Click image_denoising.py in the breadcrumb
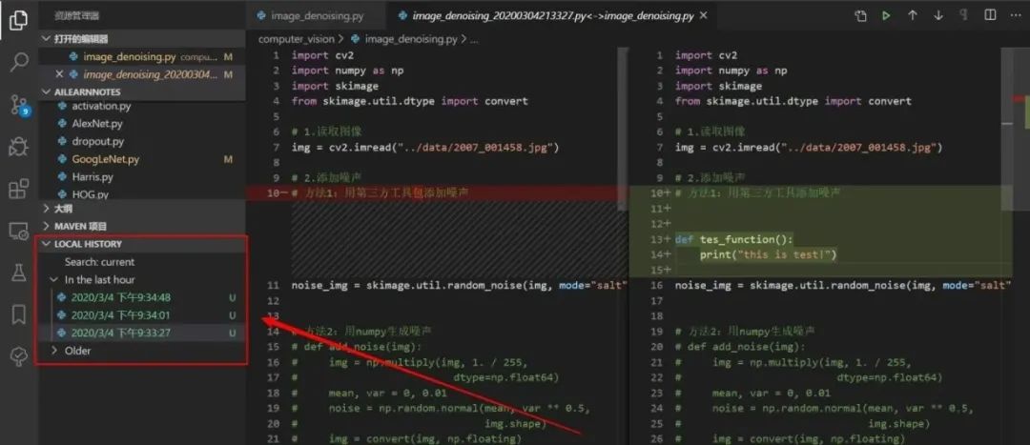Viewport: 1030px width, 445px height. pos(410,39)
